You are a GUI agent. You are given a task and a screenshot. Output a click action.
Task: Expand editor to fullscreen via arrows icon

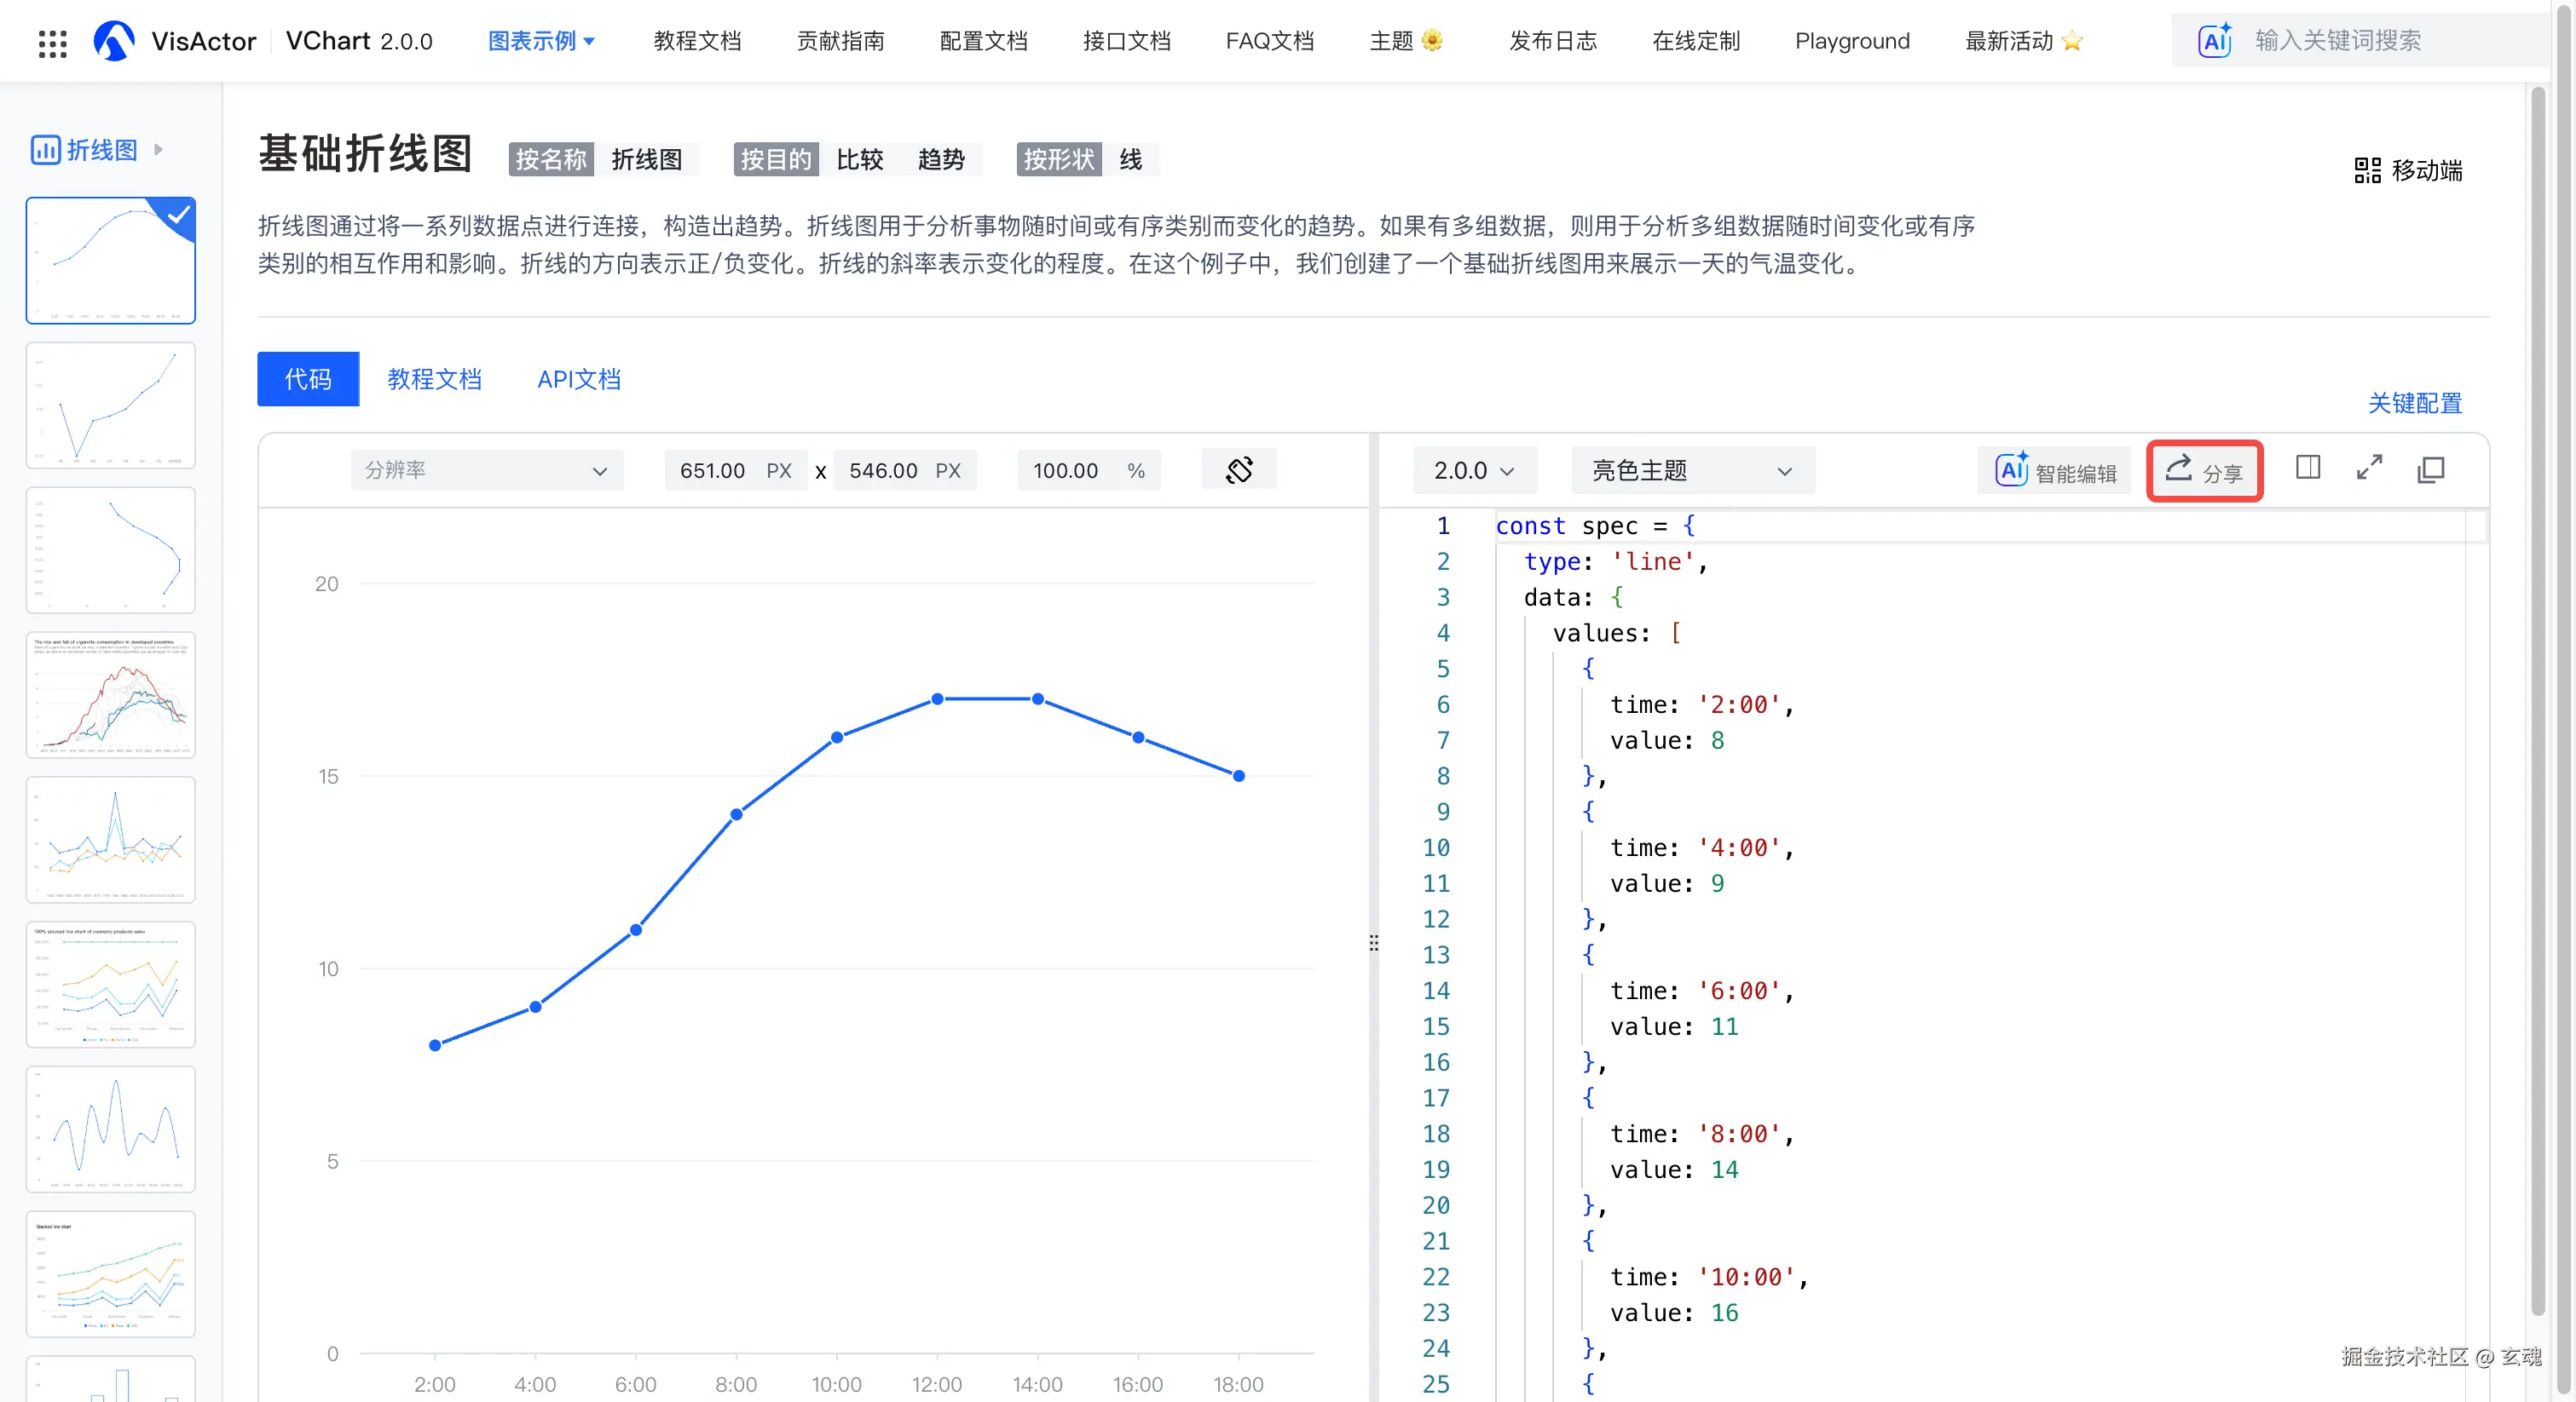pyautogui.click(x=2369, y=468)
